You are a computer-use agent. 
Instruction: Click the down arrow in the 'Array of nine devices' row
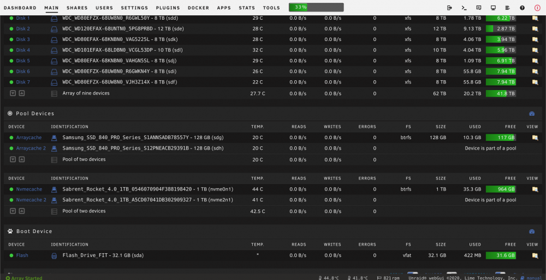pos(13,93)
